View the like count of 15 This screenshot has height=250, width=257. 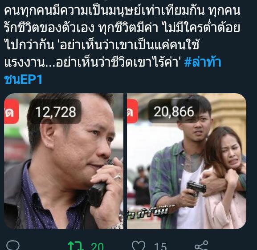tap(160, 246)
